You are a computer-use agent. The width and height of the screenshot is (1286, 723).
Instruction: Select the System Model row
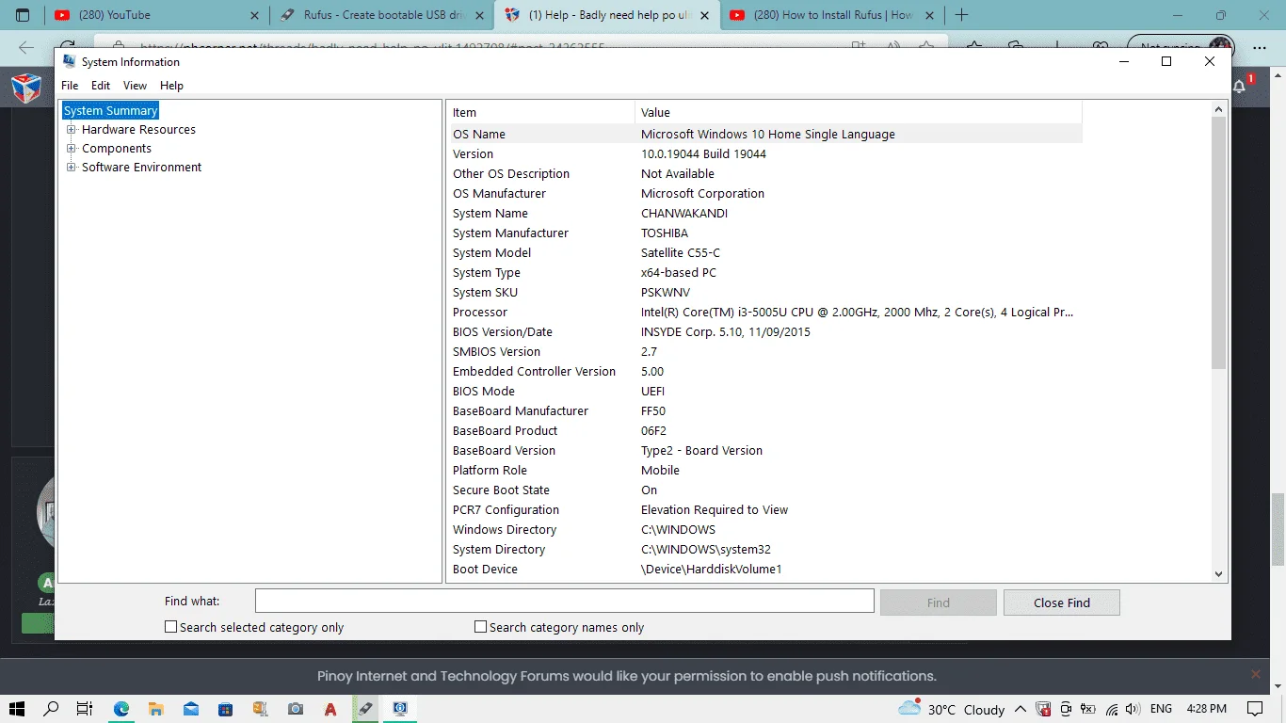pos(766,253)
